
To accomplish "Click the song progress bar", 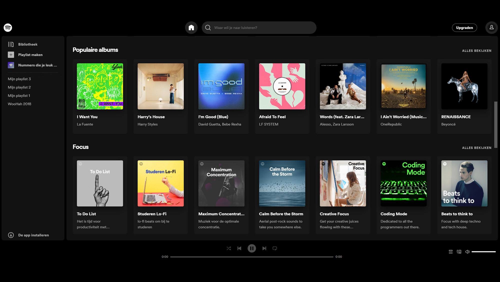I will (252, 257).
